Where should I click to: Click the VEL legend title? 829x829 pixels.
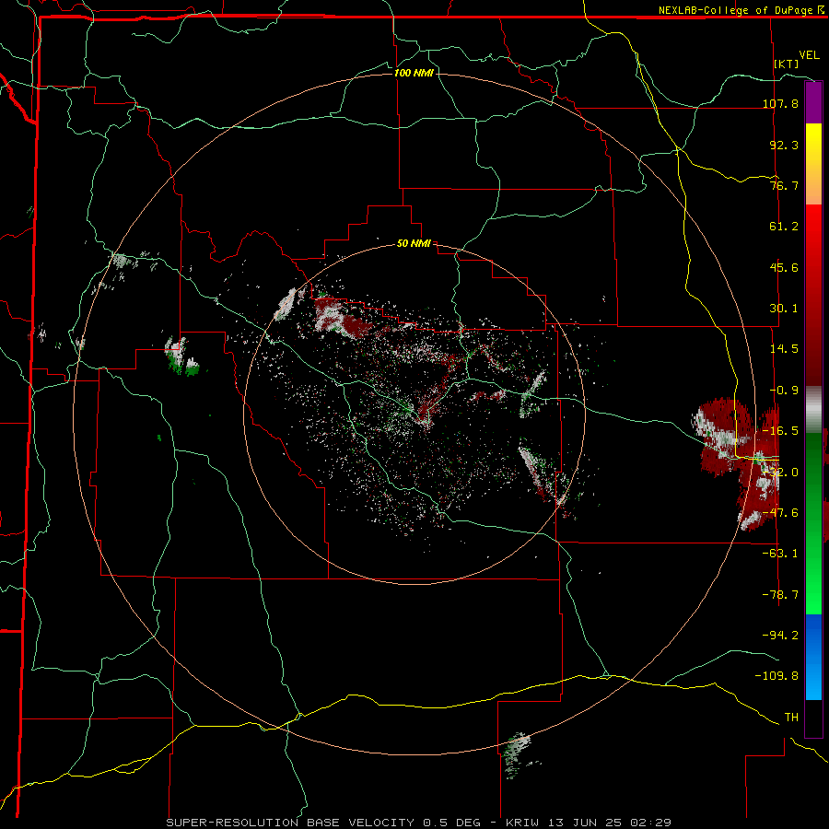pyautogui.click(x=809, y=55)
